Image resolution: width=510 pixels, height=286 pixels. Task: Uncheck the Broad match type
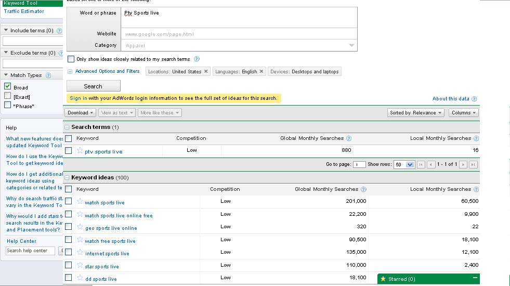pyautogui.click(x=7, y=86)
